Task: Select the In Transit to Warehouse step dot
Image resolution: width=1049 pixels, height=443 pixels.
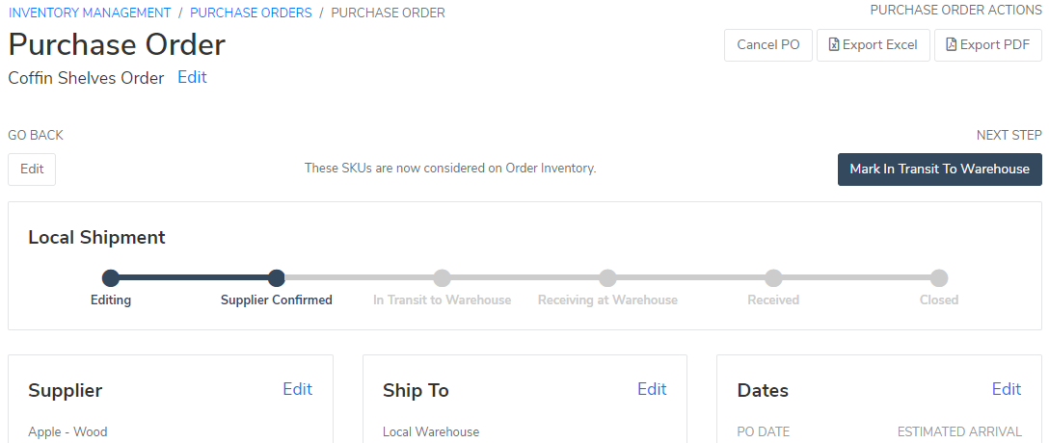Action: coord(443,278)
